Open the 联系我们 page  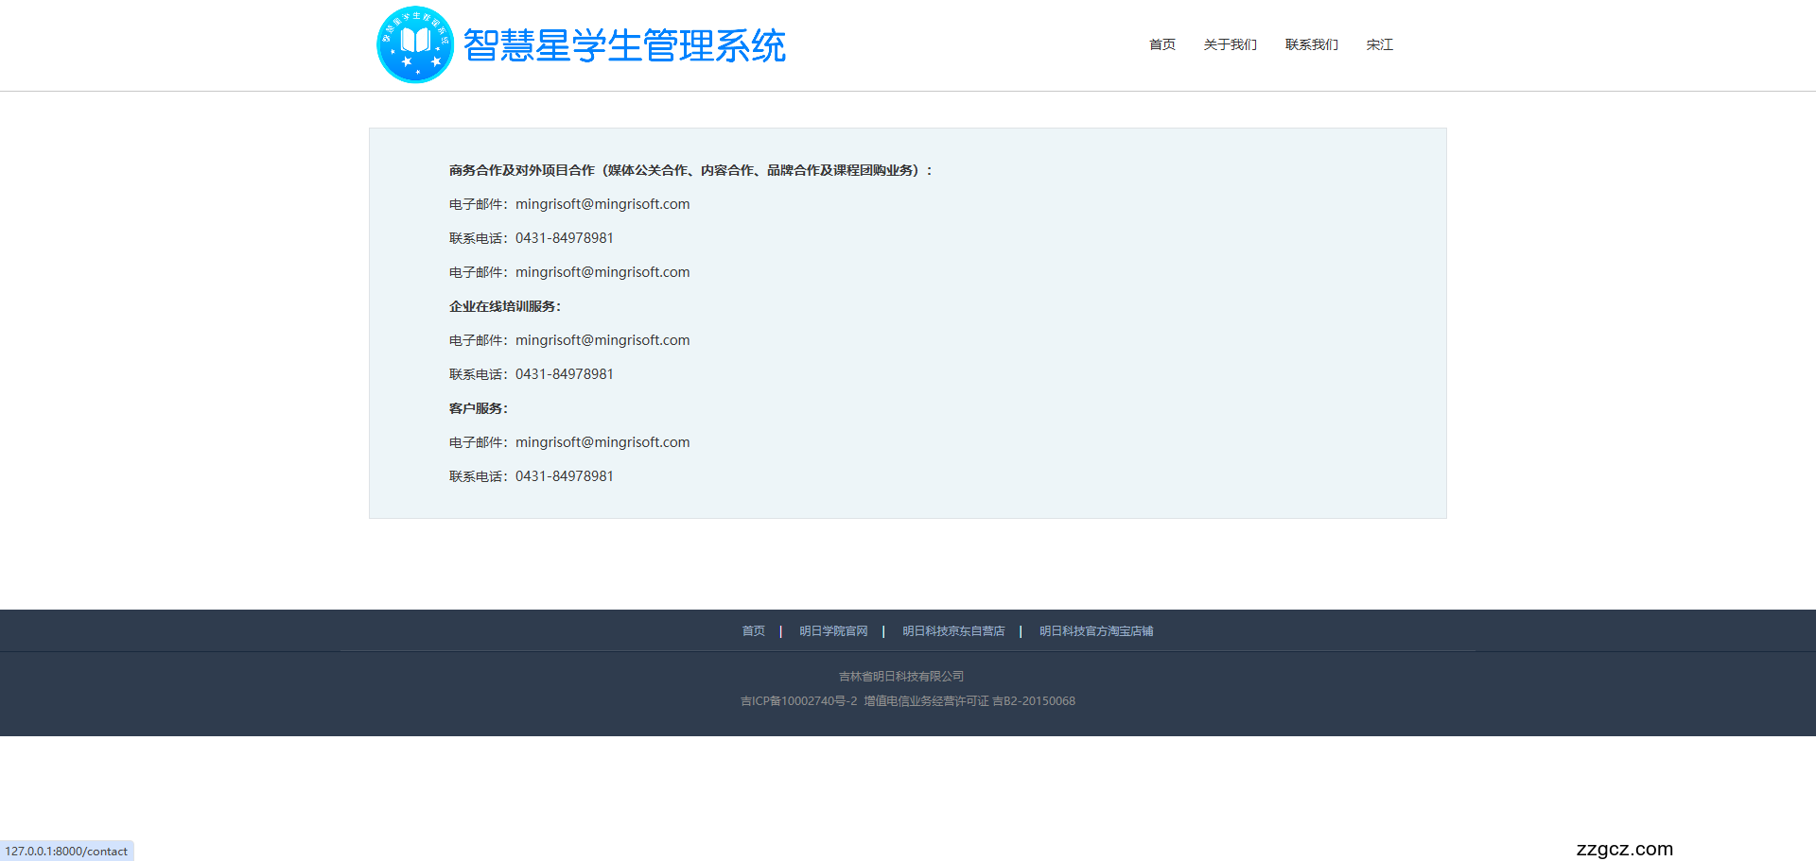coord(1311,44)
